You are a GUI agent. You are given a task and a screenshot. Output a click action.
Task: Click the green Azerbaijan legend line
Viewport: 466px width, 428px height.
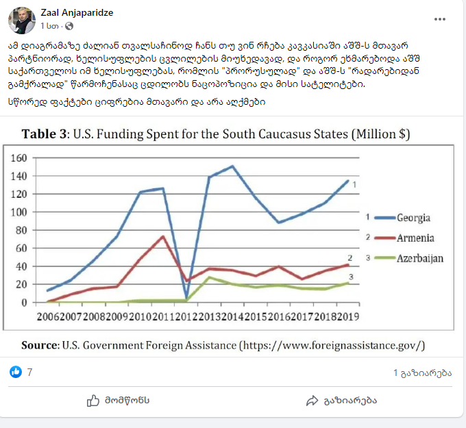click(x=385, y=258)
